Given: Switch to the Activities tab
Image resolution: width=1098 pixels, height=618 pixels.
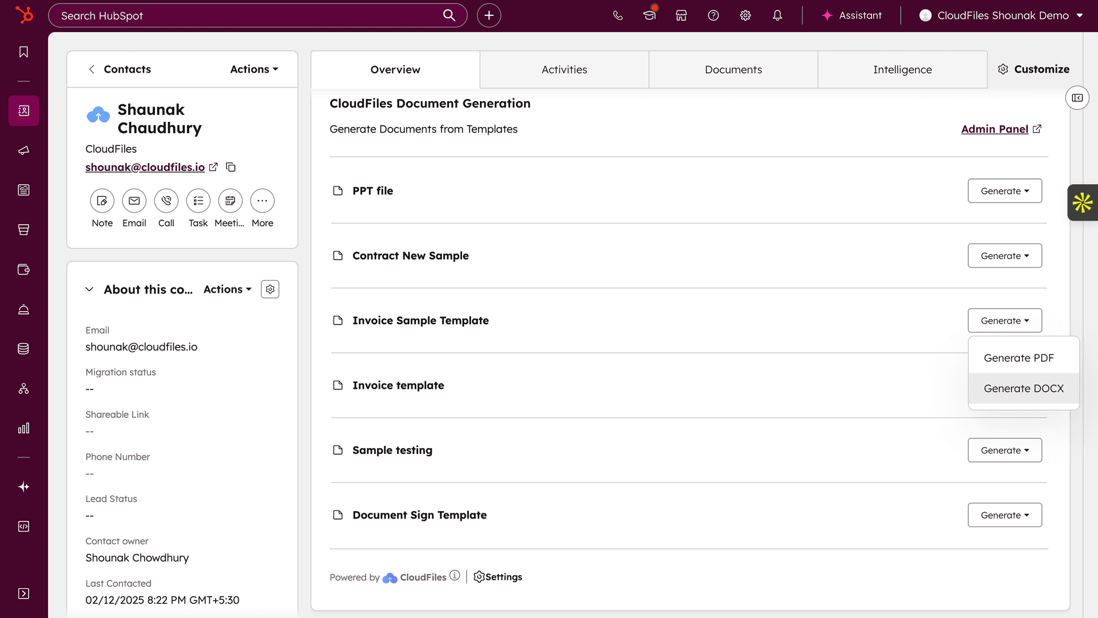Looking at the screenshot, I should (564, 69).
